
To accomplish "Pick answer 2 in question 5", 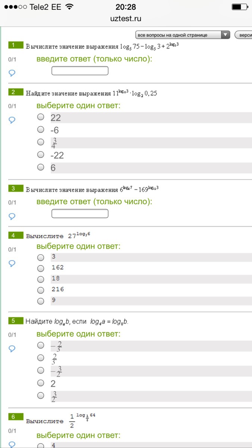I will 41,383.
